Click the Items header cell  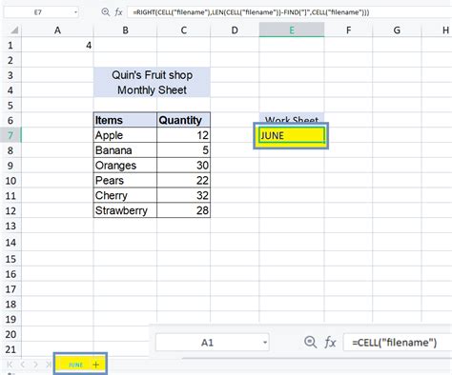(x=125, y=120)
